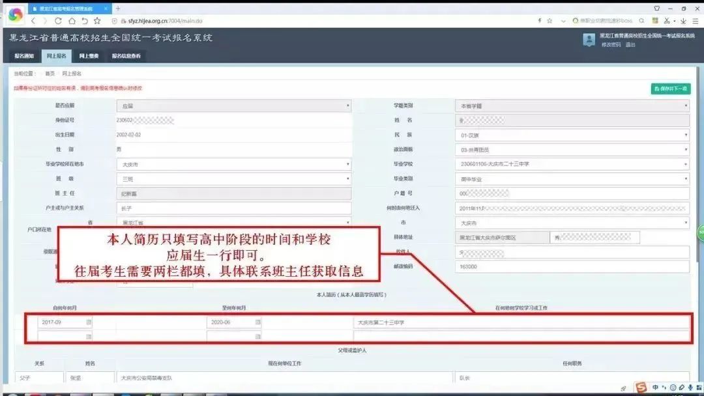Bookmark this page with the star icon
Image resolution: width=704 pixels, height=396 pixels.
pos(97,21)
